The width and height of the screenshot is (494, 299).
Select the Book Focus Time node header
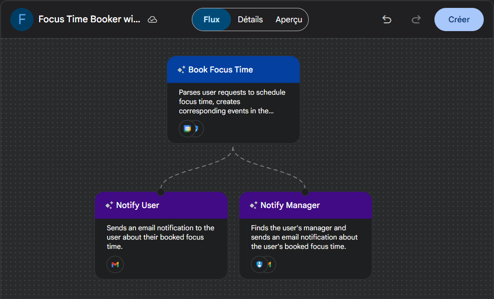pyautogui.click(x=233, y=70)
